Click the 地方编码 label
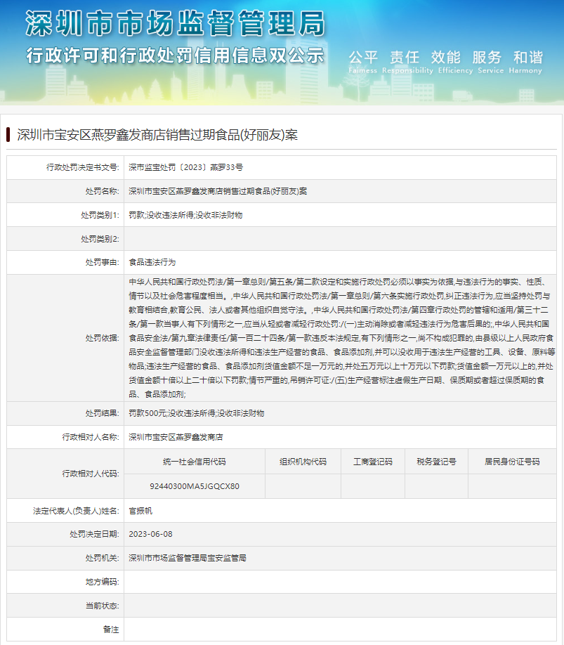The height and width of the screenshot is (645, 564). (x=103, y=582)
